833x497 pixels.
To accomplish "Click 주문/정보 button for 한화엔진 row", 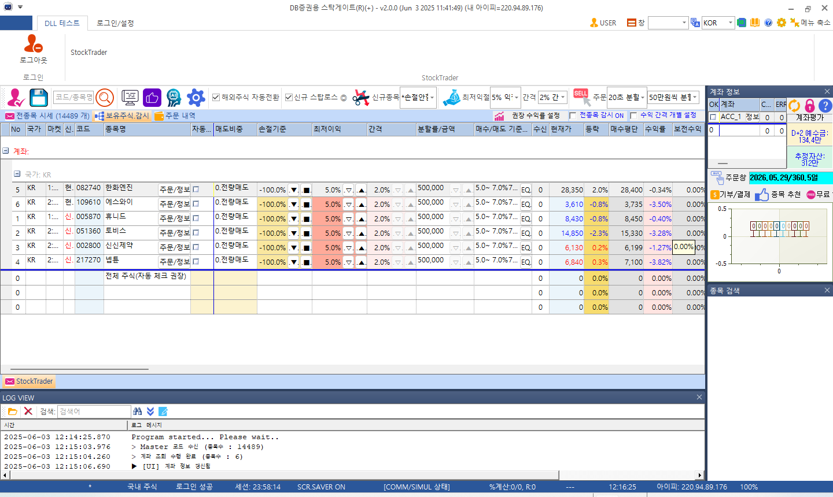I will point(174,190).
